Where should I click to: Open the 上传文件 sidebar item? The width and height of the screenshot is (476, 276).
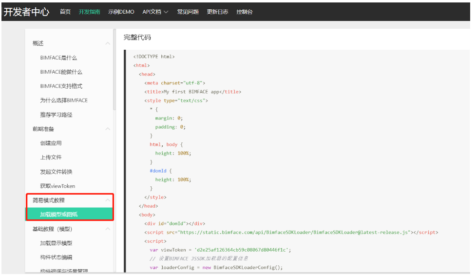(51, 157)
